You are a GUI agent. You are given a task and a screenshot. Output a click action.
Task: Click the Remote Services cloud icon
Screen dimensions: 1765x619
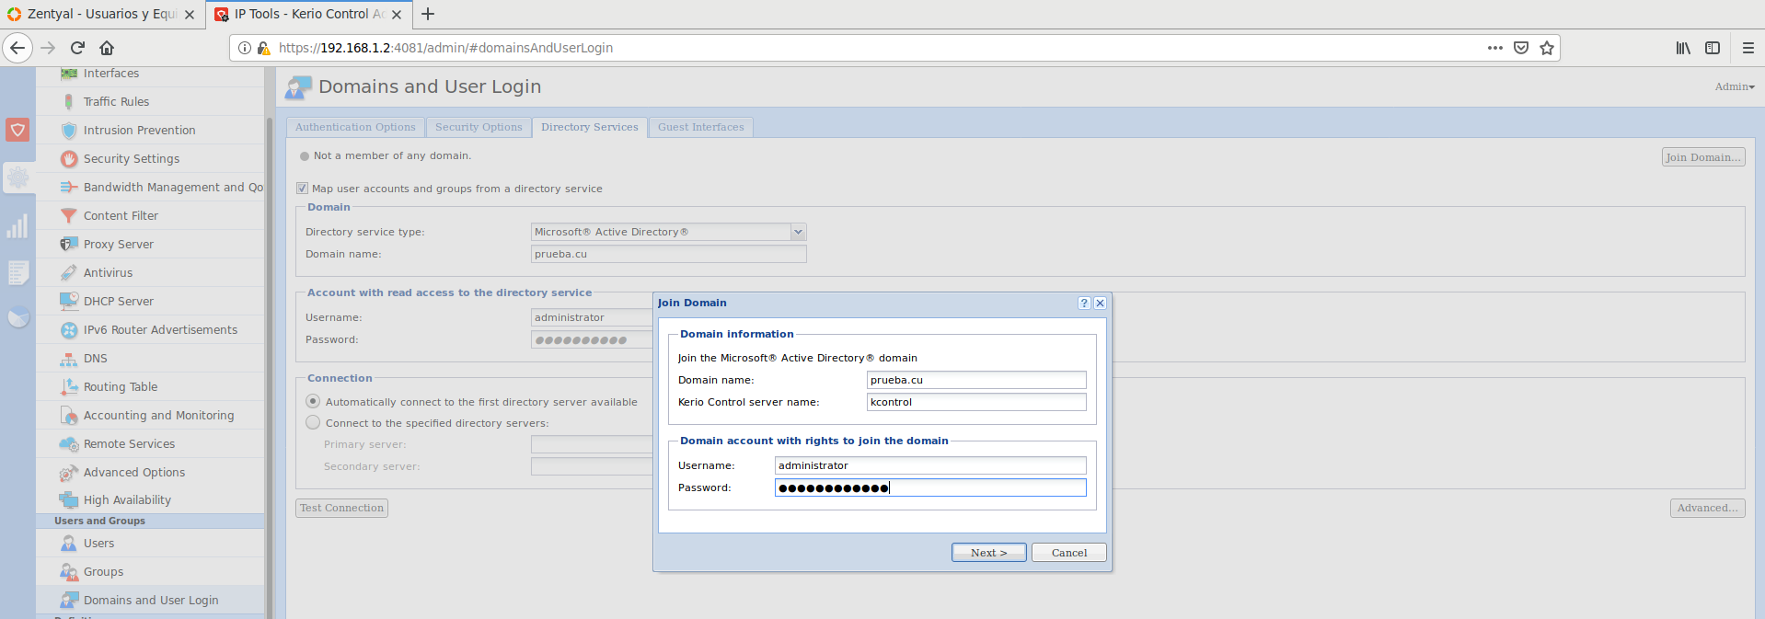pos(69,443)
